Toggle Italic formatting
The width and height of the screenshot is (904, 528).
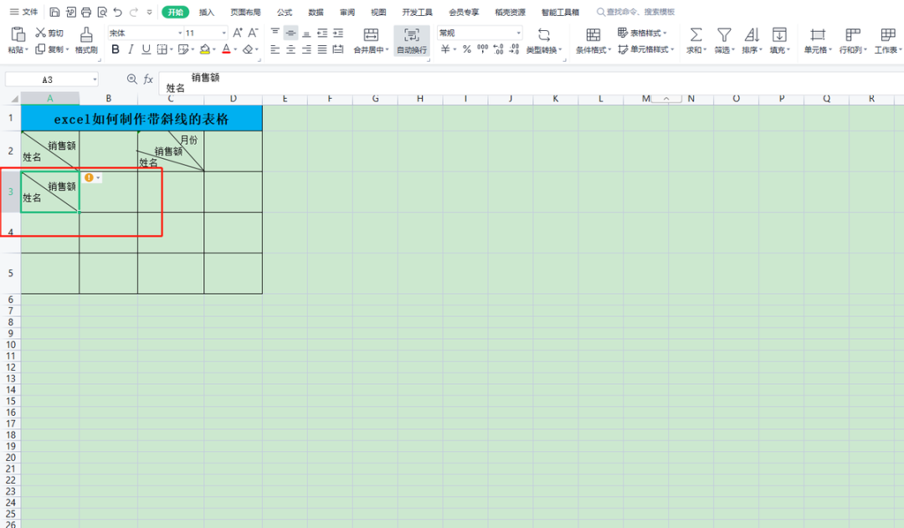pyautogui.click(x=131, y=49)
